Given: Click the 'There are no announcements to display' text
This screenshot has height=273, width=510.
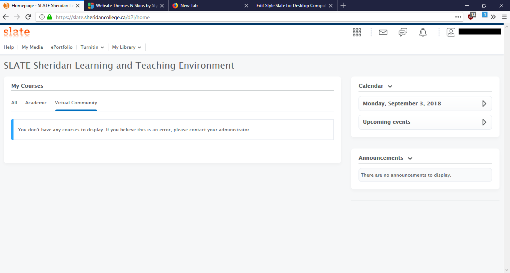Looking at the screenshot, I should (x=406, y=175).
